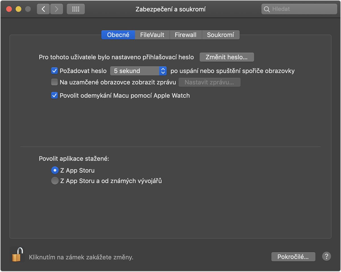Click the back navigation arrow
The image size is (341, 272).
(x=43, y=9)
